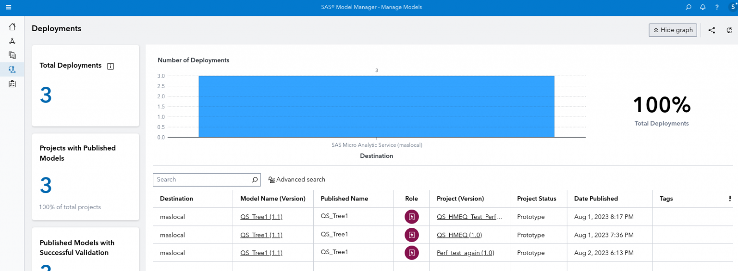The image size is (738, 271).
Task: Go to the Home sidebar icon
Action: [x=12, y=27]
